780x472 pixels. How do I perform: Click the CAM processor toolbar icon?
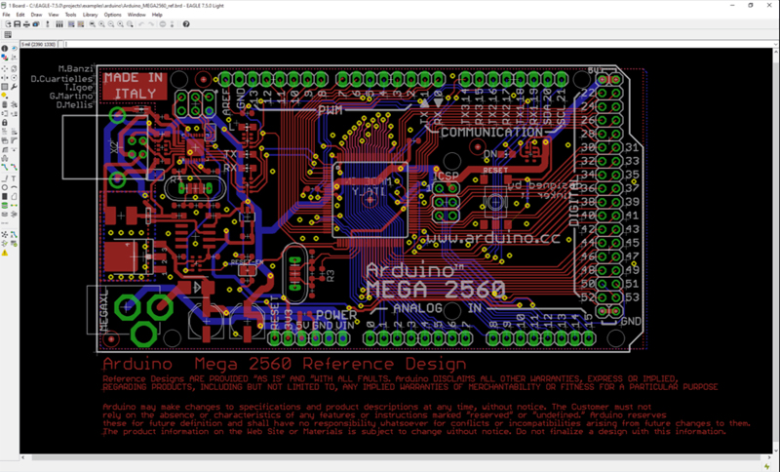click(x=36, y=23)
